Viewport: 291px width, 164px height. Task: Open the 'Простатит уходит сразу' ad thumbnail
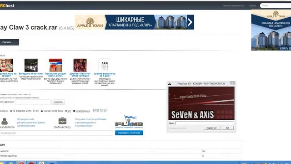click(55, 65)
